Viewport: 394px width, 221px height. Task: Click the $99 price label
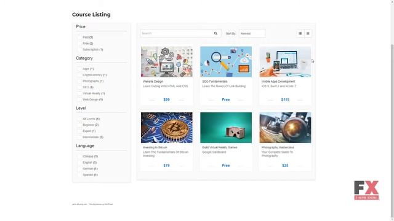[167, 99]
